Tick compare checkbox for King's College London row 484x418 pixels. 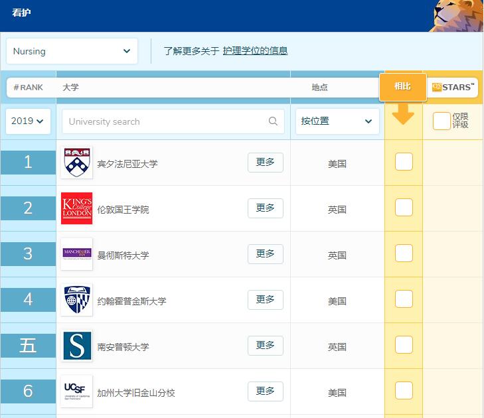(x=404, y=208)
